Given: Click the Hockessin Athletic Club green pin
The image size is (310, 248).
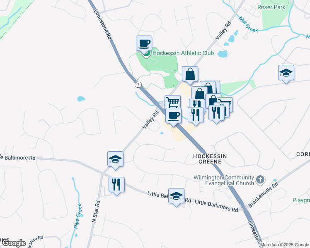Looking at the screenshot, I should (146, 54).
